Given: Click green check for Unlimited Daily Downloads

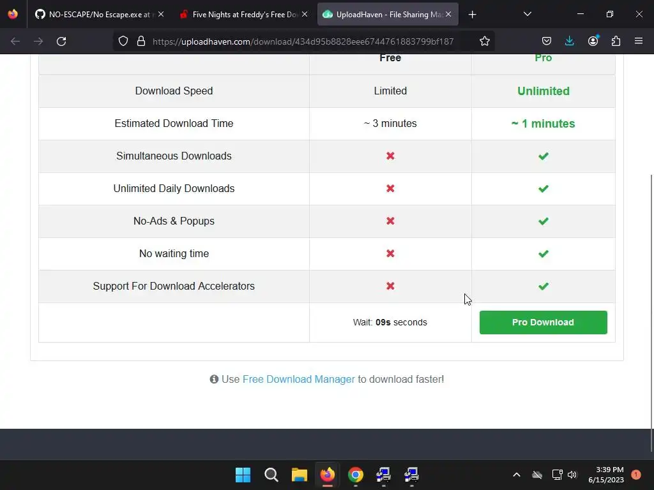Looking at the screenshot, I should click(x=543, y=188).
